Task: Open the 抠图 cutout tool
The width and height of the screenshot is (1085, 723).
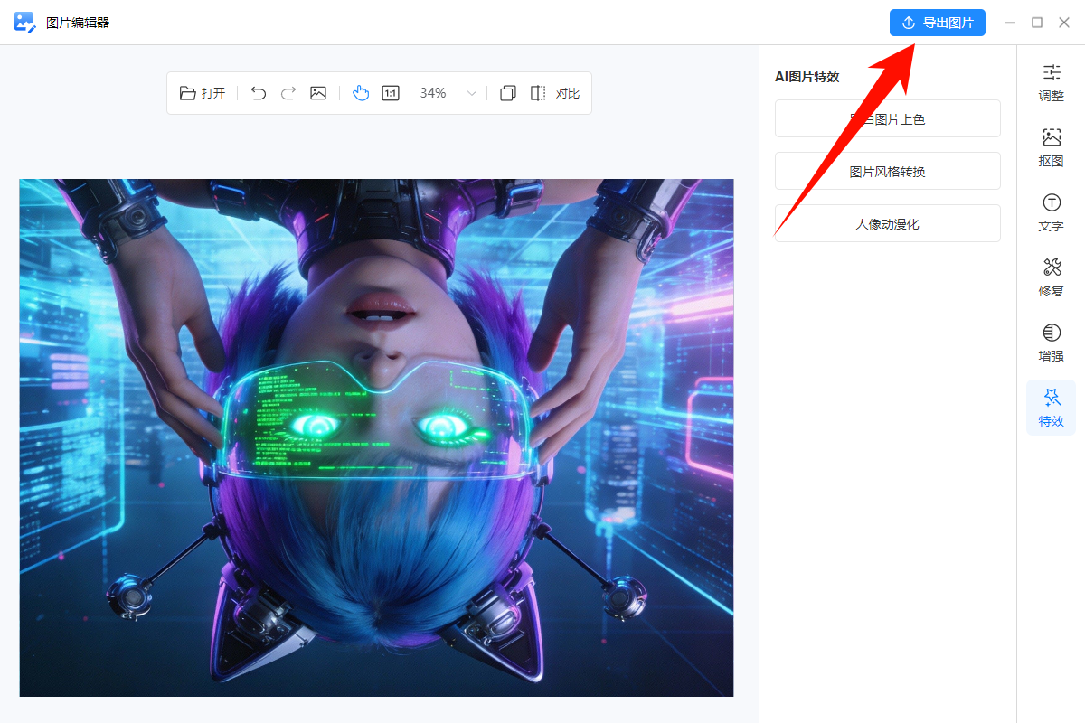Action: pyautogui.click(x=1051, y=146)
